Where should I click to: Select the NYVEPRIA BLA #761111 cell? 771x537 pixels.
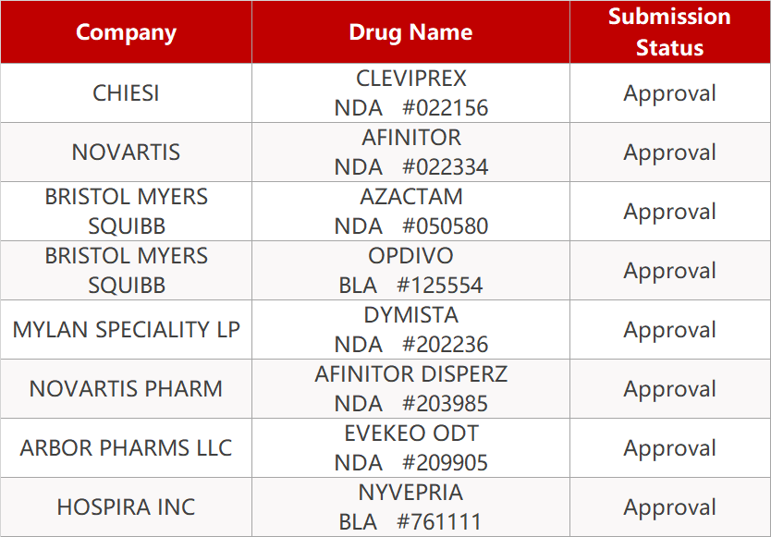(410, 507)
